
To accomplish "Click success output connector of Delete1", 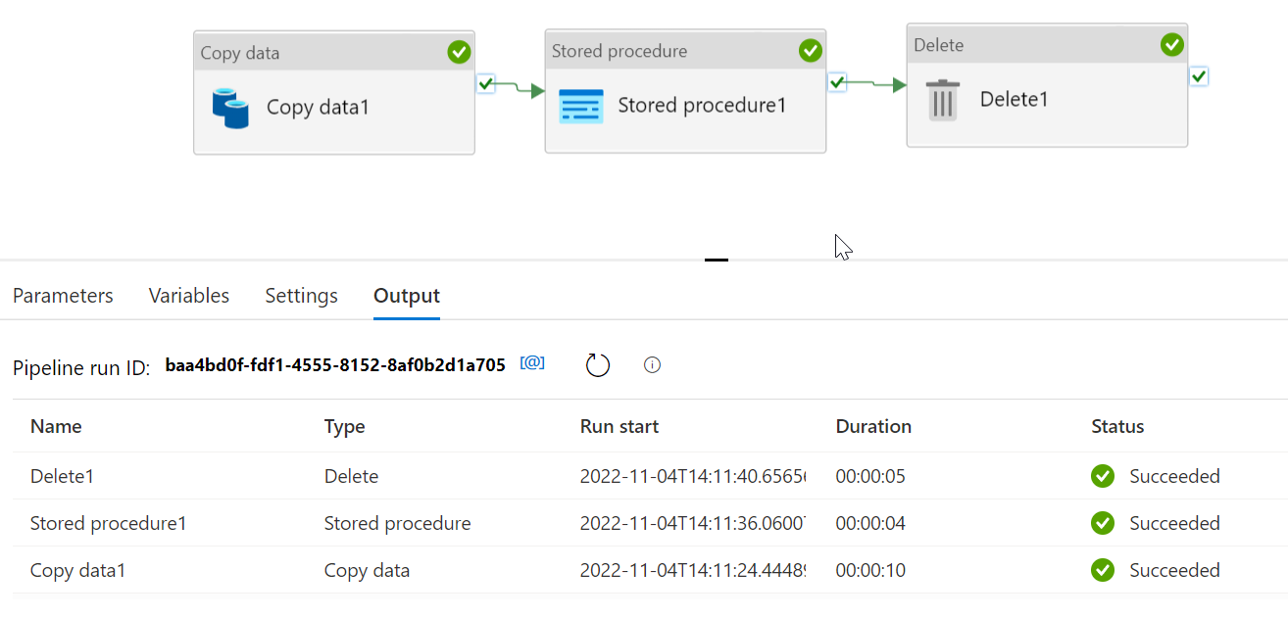I will pyautogui.click(x=1199, y=76).
